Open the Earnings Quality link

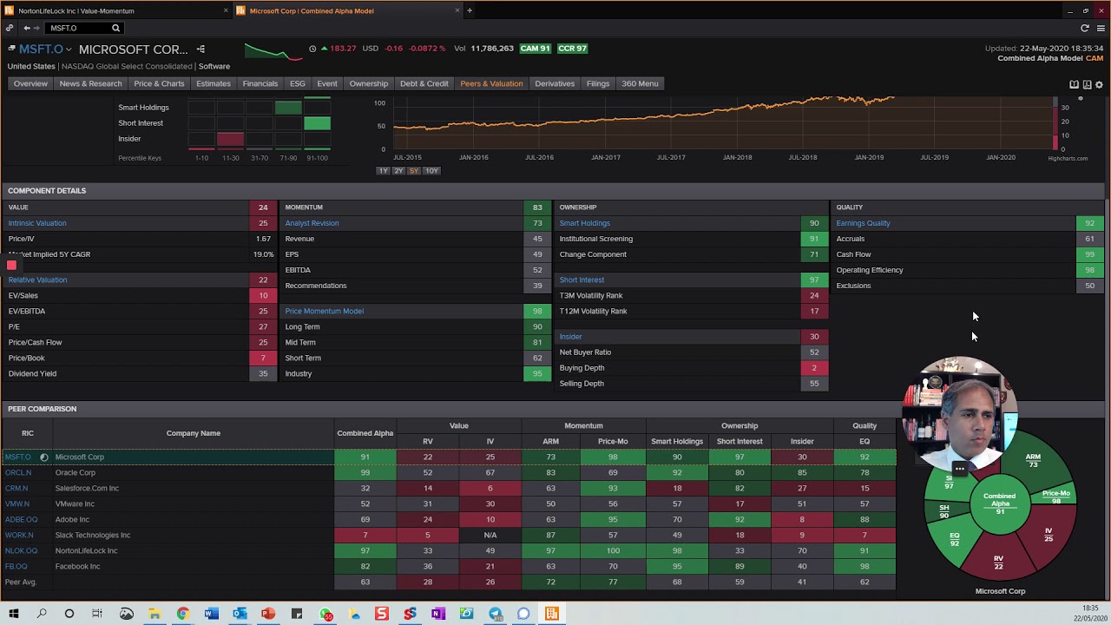point(863,223)
